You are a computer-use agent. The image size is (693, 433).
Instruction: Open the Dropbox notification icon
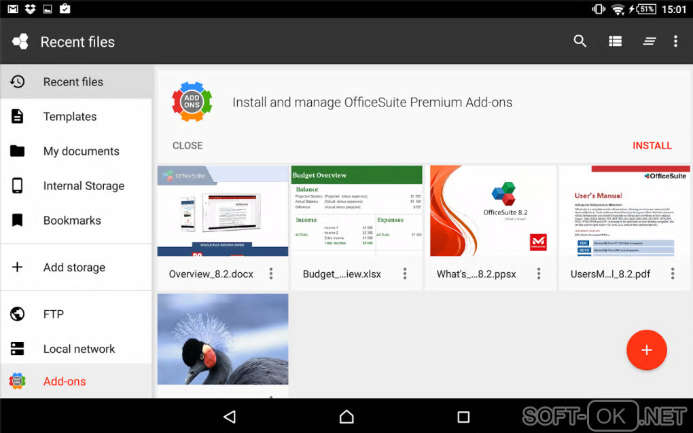click(30, 9)
